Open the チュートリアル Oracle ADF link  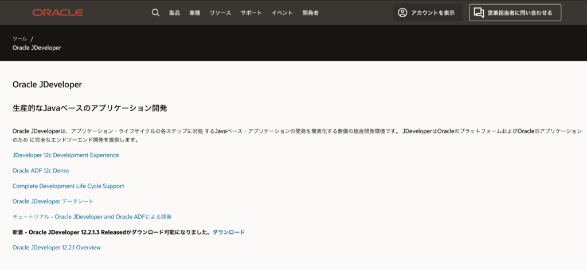92,217
